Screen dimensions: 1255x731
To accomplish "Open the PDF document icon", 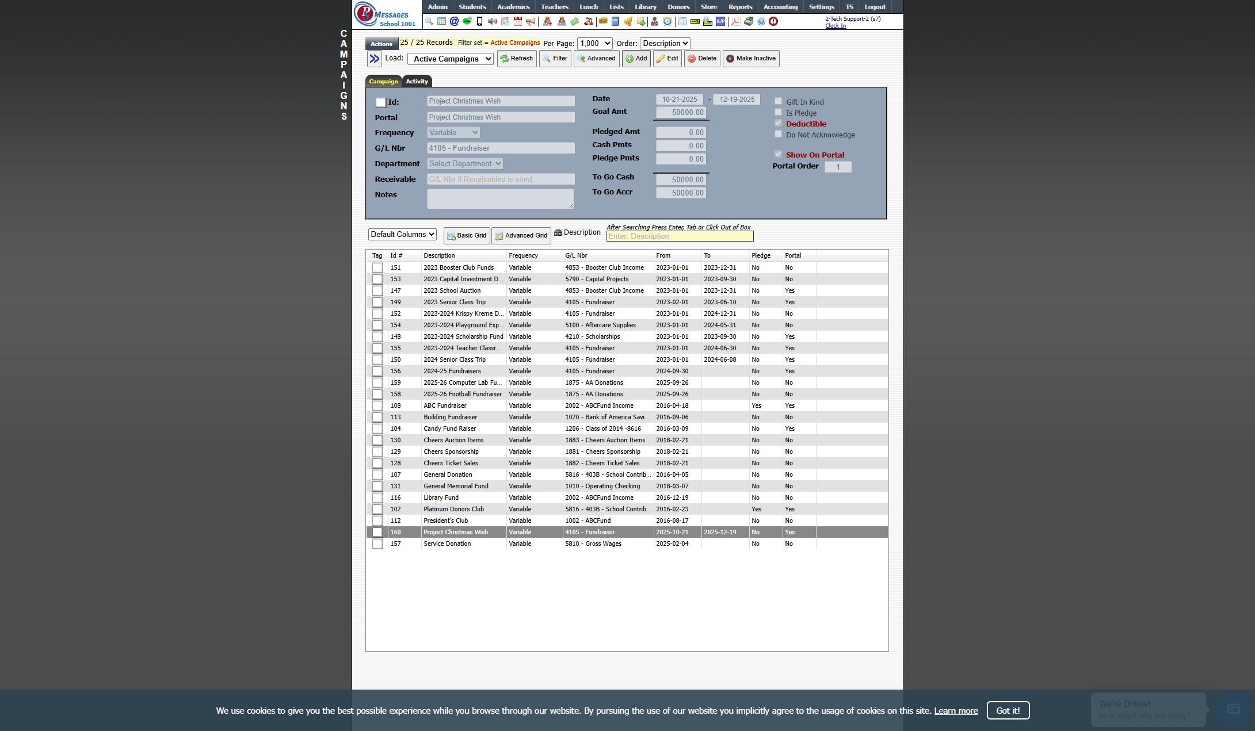I will click(735, 21).
